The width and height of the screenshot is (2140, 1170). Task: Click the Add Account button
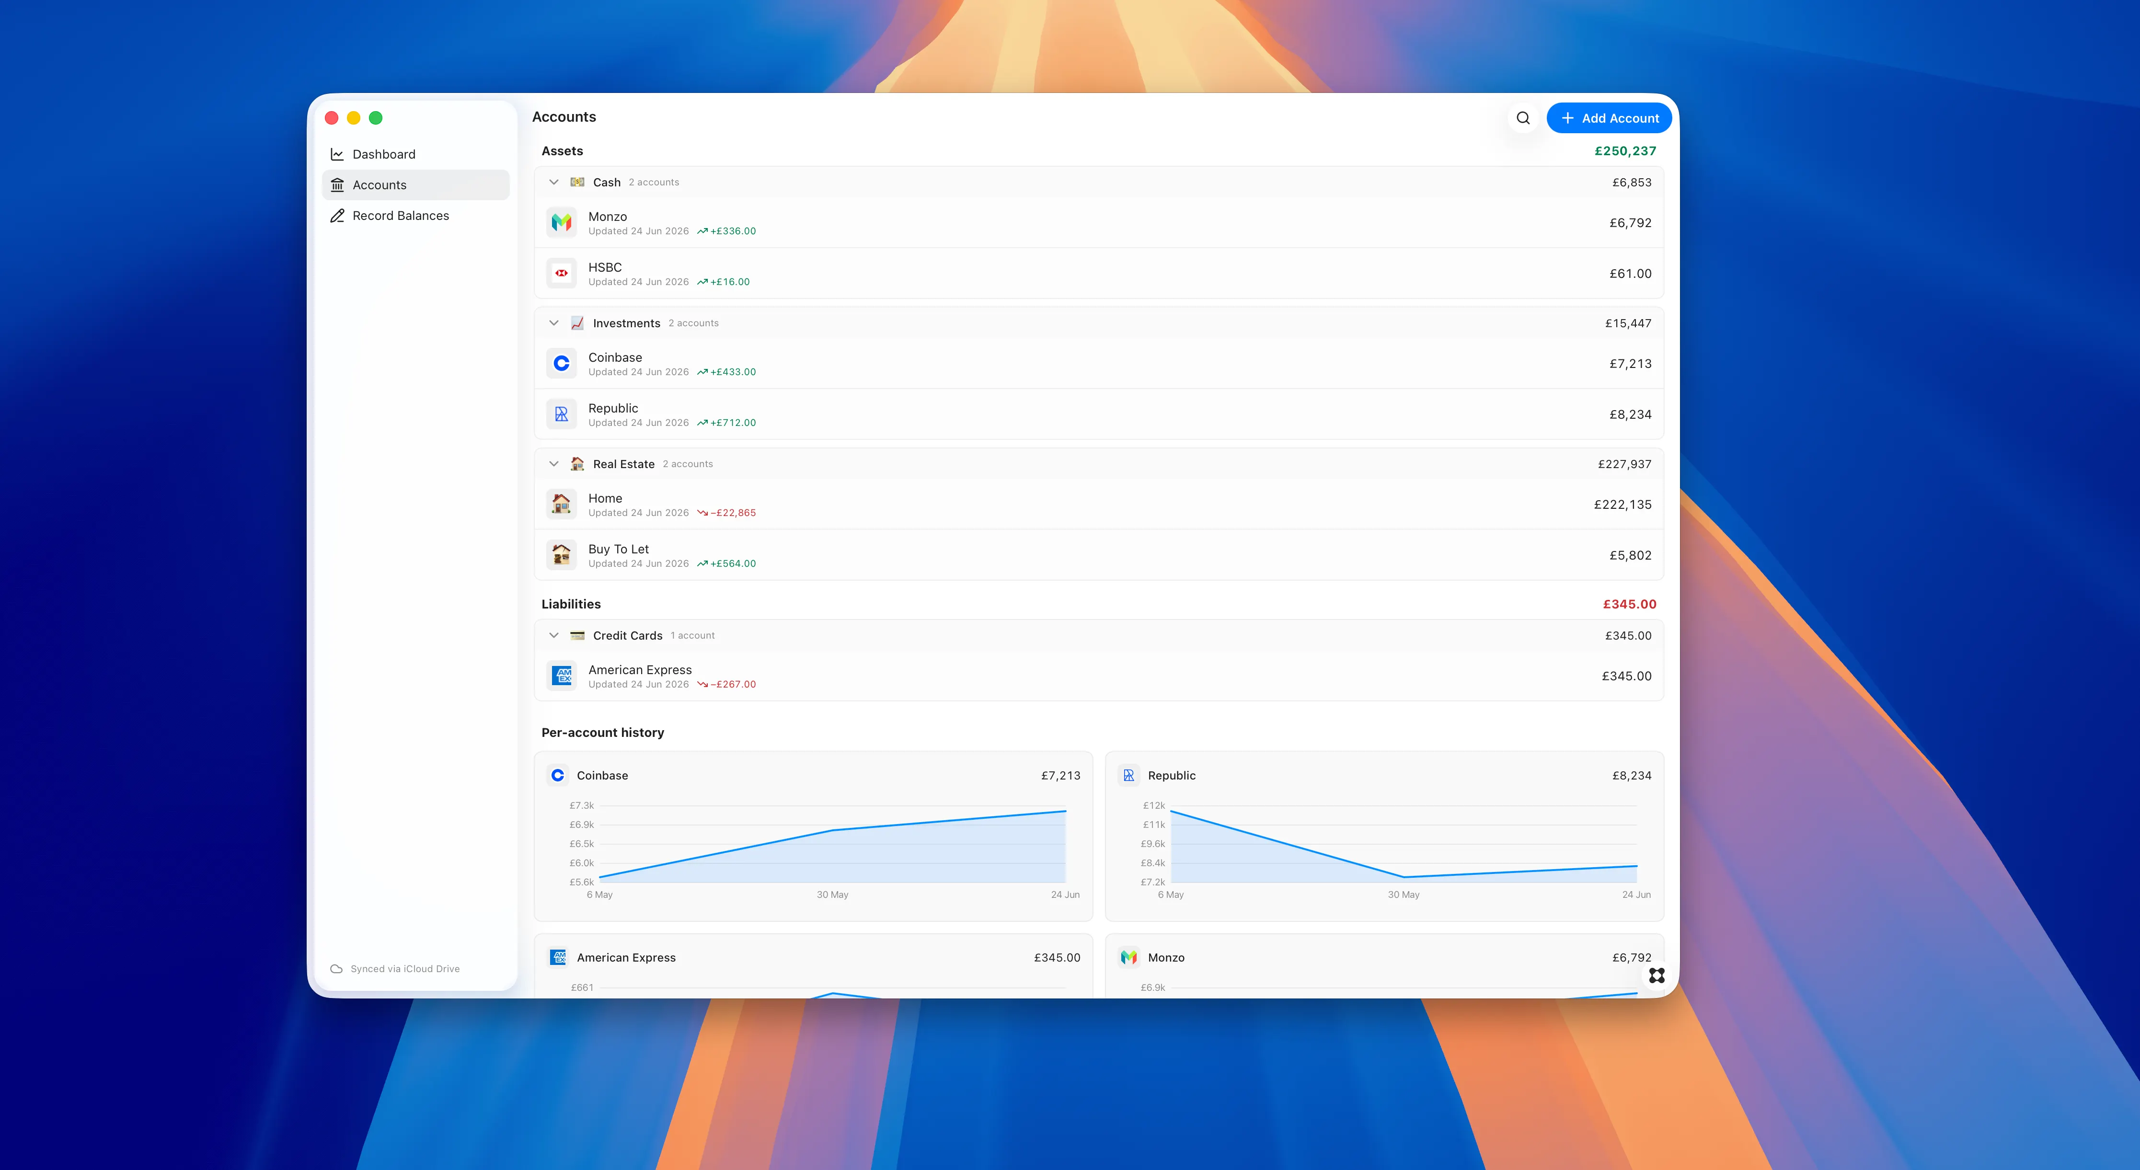[1609, 118]
